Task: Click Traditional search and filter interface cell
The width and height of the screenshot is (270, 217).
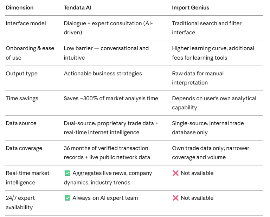Action: [207, 28]
